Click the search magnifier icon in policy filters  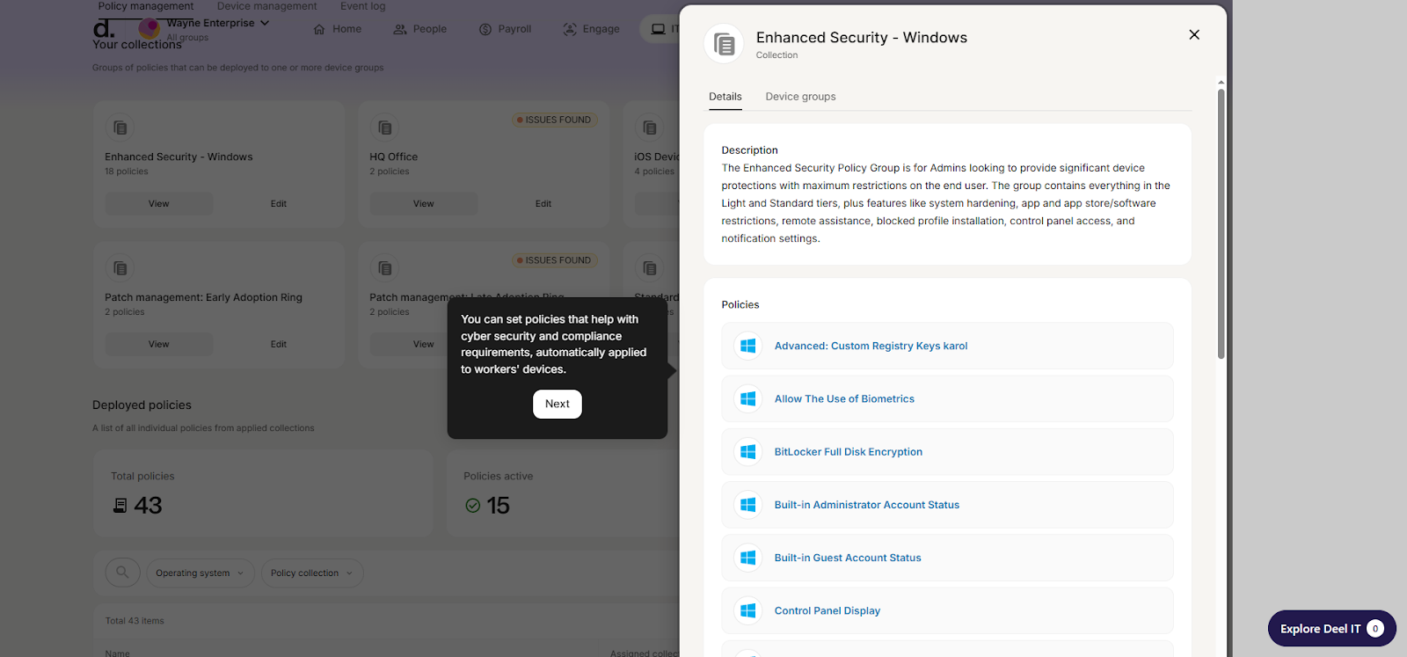(122, 573)
